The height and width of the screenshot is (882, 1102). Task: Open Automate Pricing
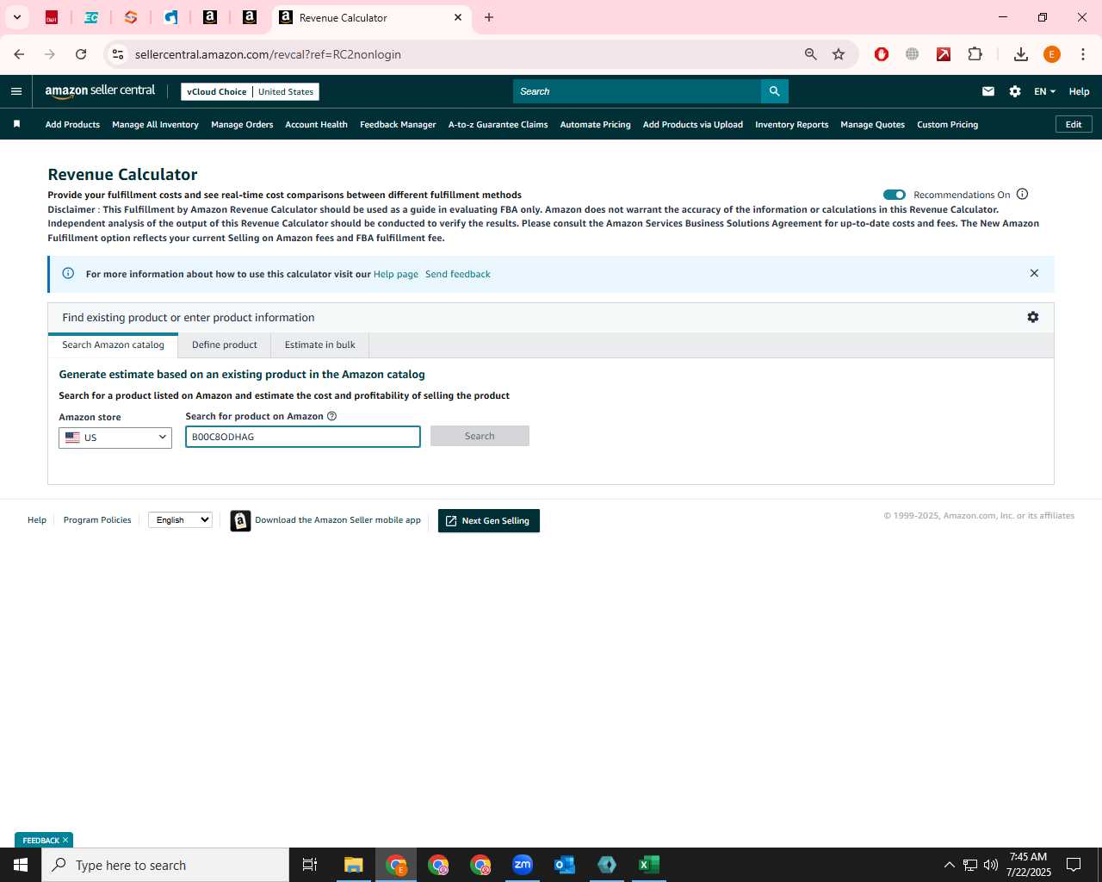click(x=595, y=124)
